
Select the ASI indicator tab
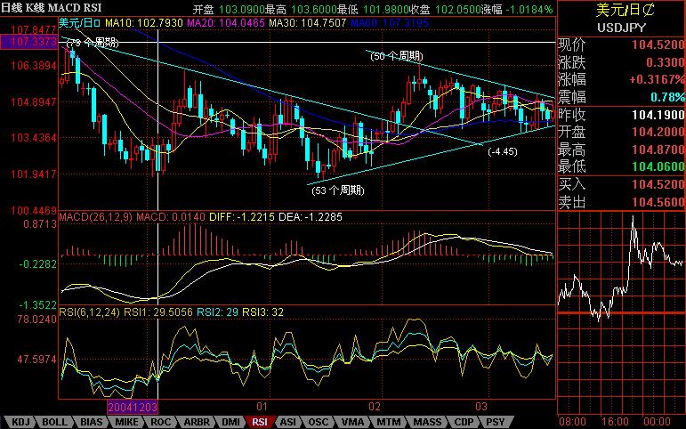[x=287, y=422]
